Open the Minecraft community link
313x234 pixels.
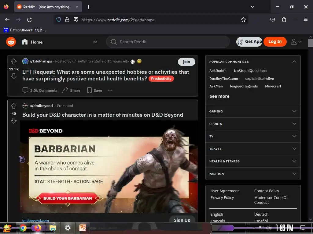(x=273, y=86)
